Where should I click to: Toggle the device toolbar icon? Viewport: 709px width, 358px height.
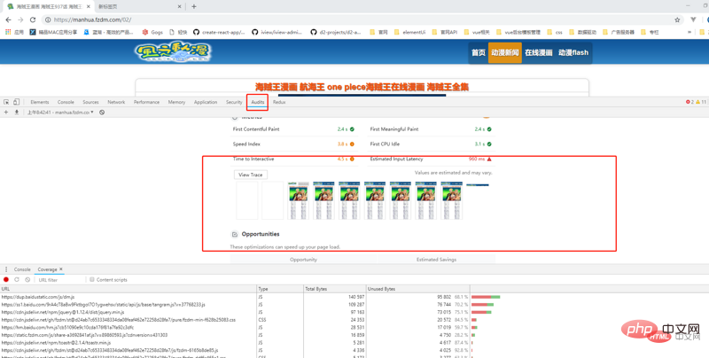coord(16,102)
